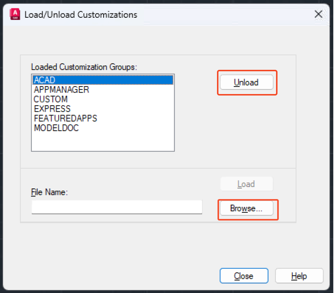Open Help for this dialog
334x293 pixels.
coord(299,276)
